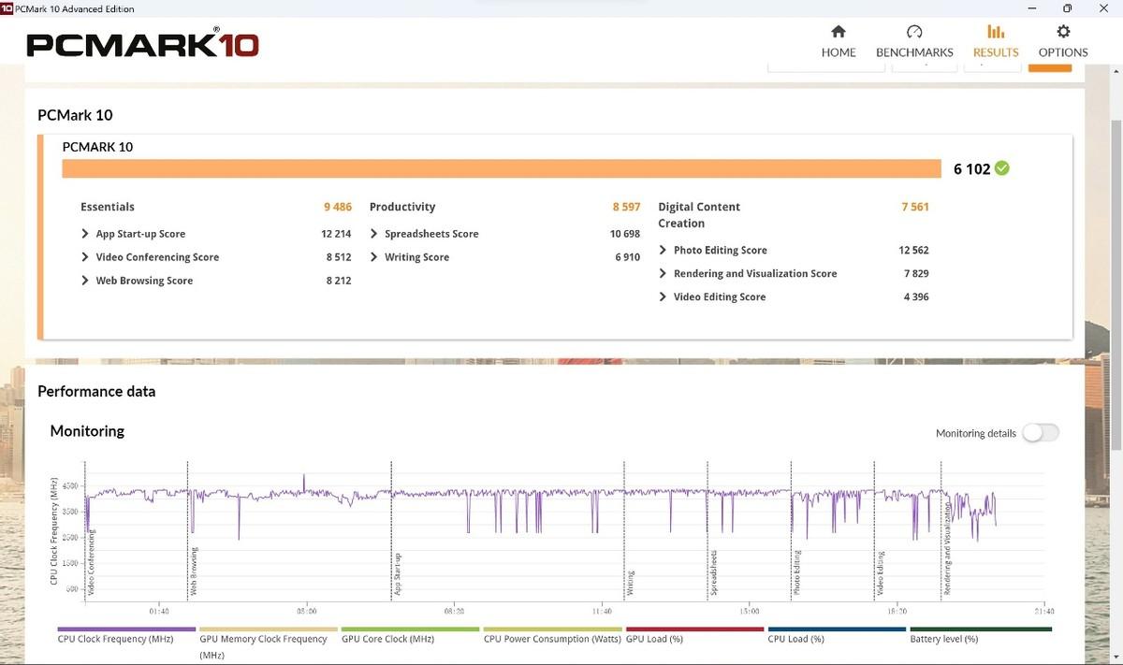The height and width of the screenshot is (665, 1123).
Task: Click the CPU Clock Frequency (MHz) axis title
Action: tap(54, 531)
